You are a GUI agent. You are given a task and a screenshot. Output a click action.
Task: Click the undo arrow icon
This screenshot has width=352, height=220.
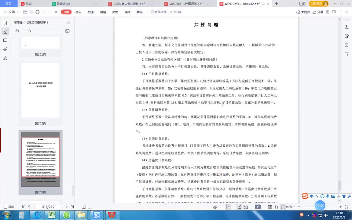[x=44, y=12]
